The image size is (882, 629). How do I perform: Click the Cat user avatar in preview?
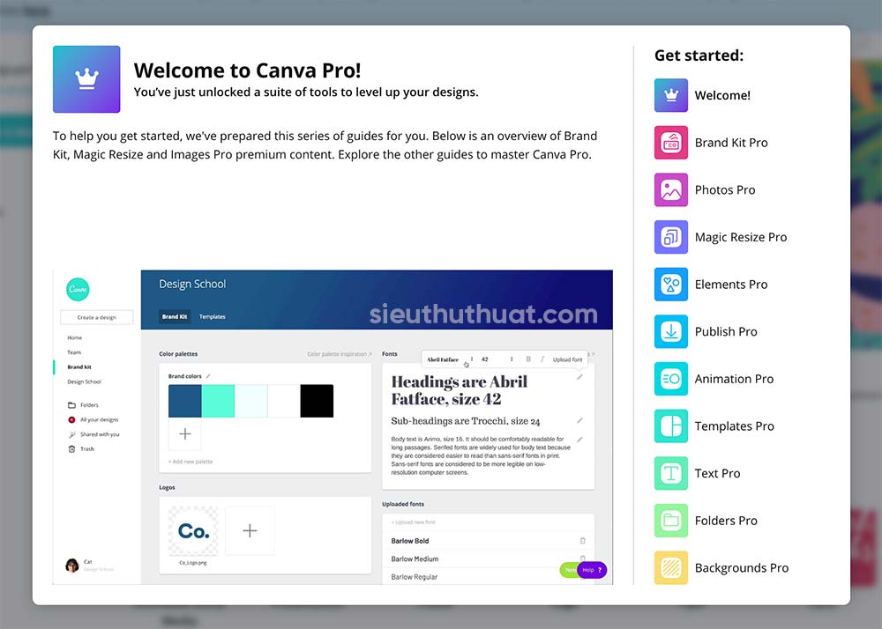(x=72, y=565)
